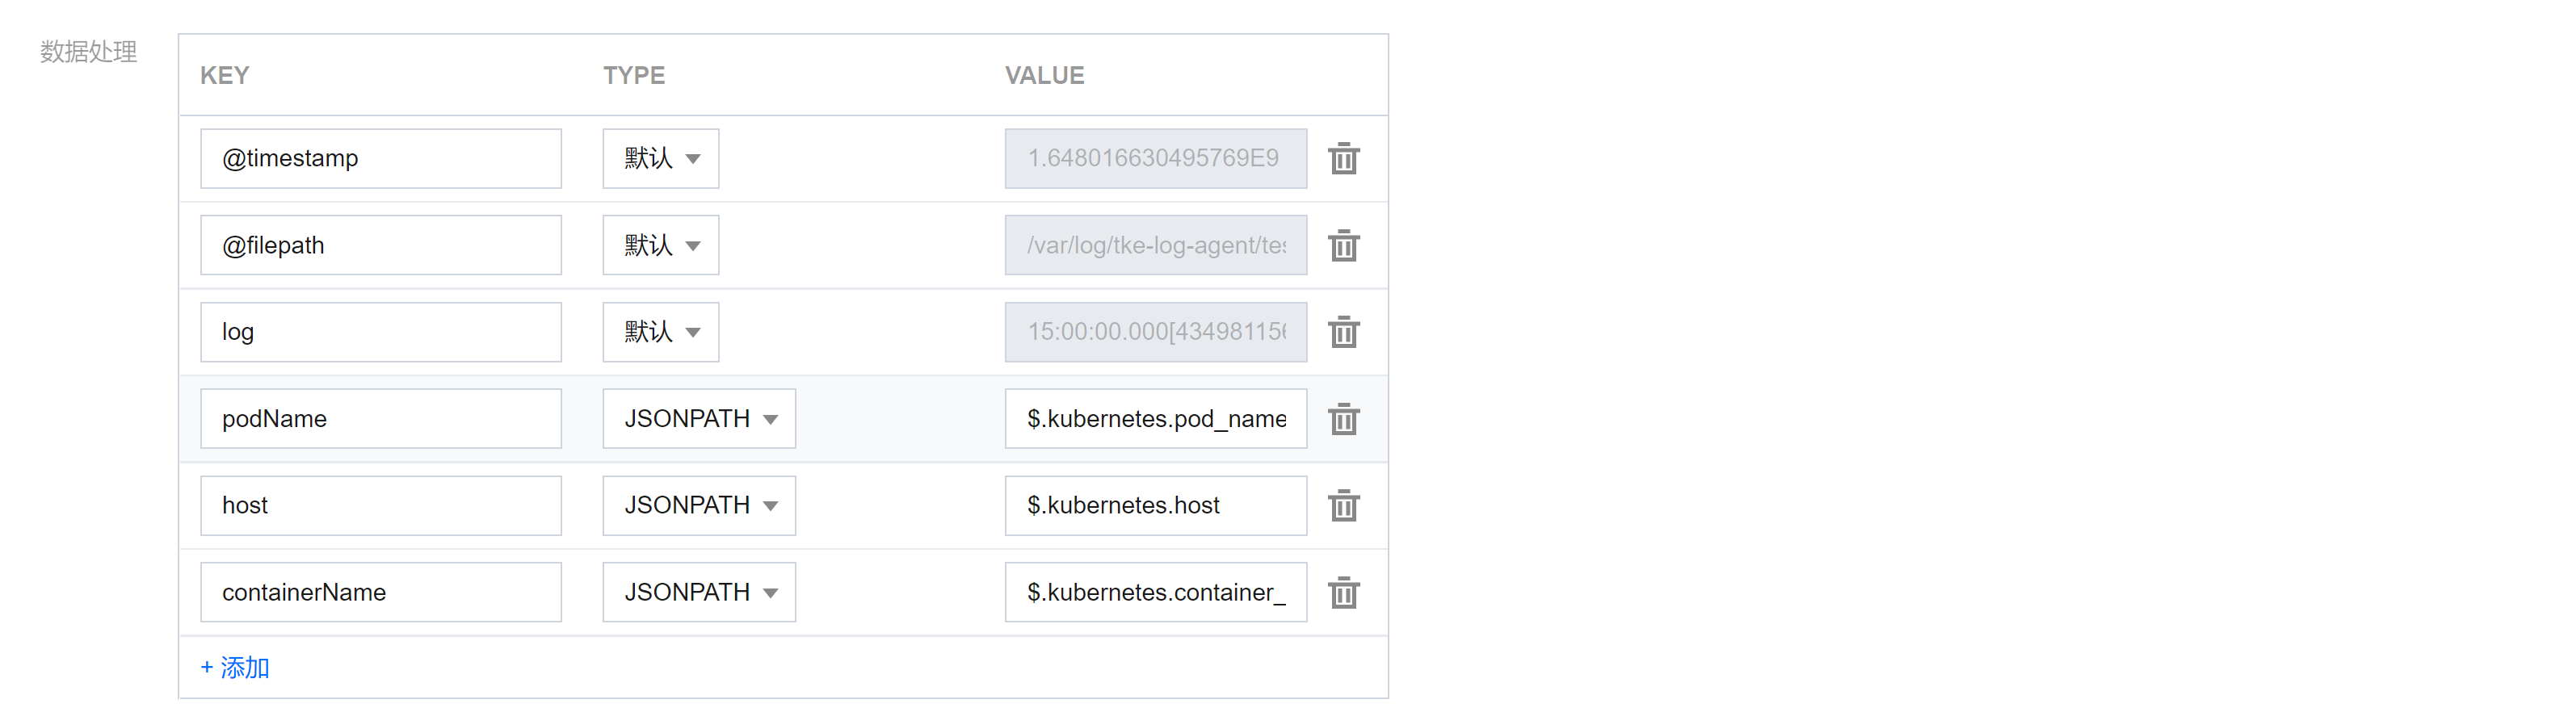Screen dimensions: 2576x708
Task: Remove the host row via trash icon
Action: click(1343, 506)
